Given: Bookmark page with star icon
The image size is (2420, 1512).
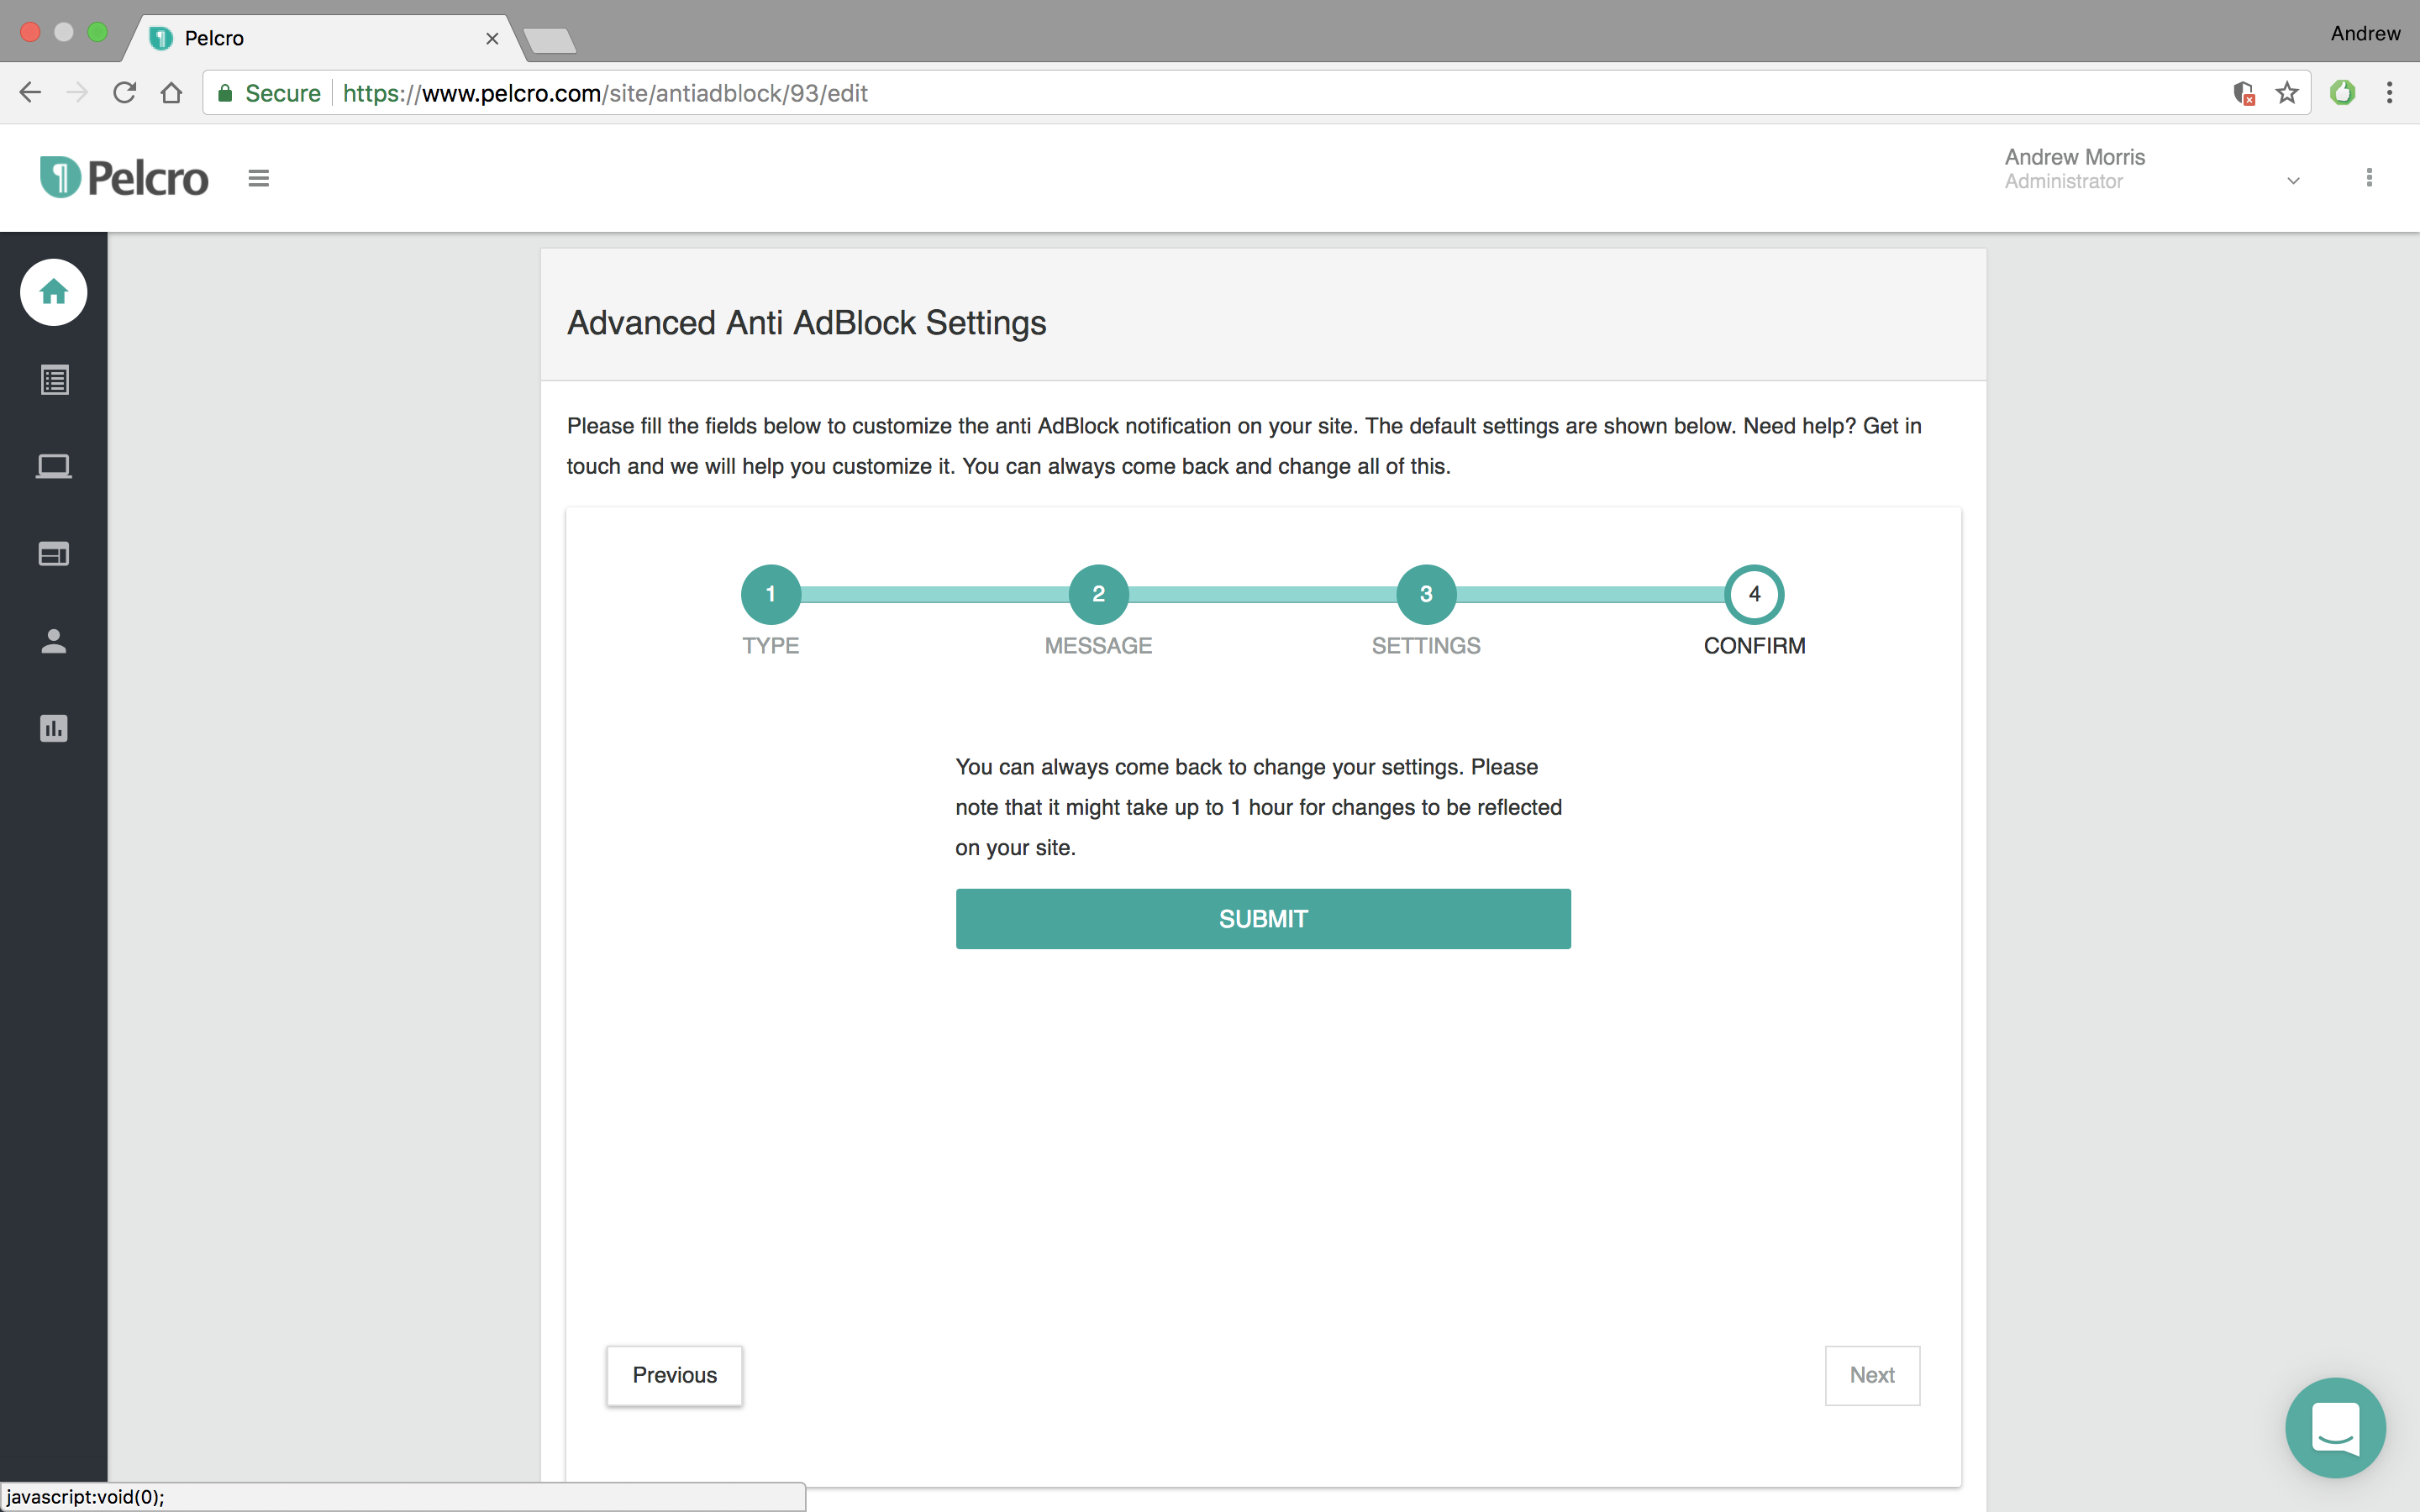Looking at the screenshot, I should click(2287, 93).
